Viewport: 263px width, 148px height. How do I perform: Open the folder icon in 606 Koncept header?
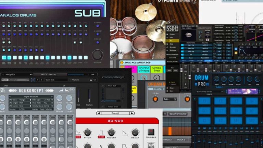[74, 89]
